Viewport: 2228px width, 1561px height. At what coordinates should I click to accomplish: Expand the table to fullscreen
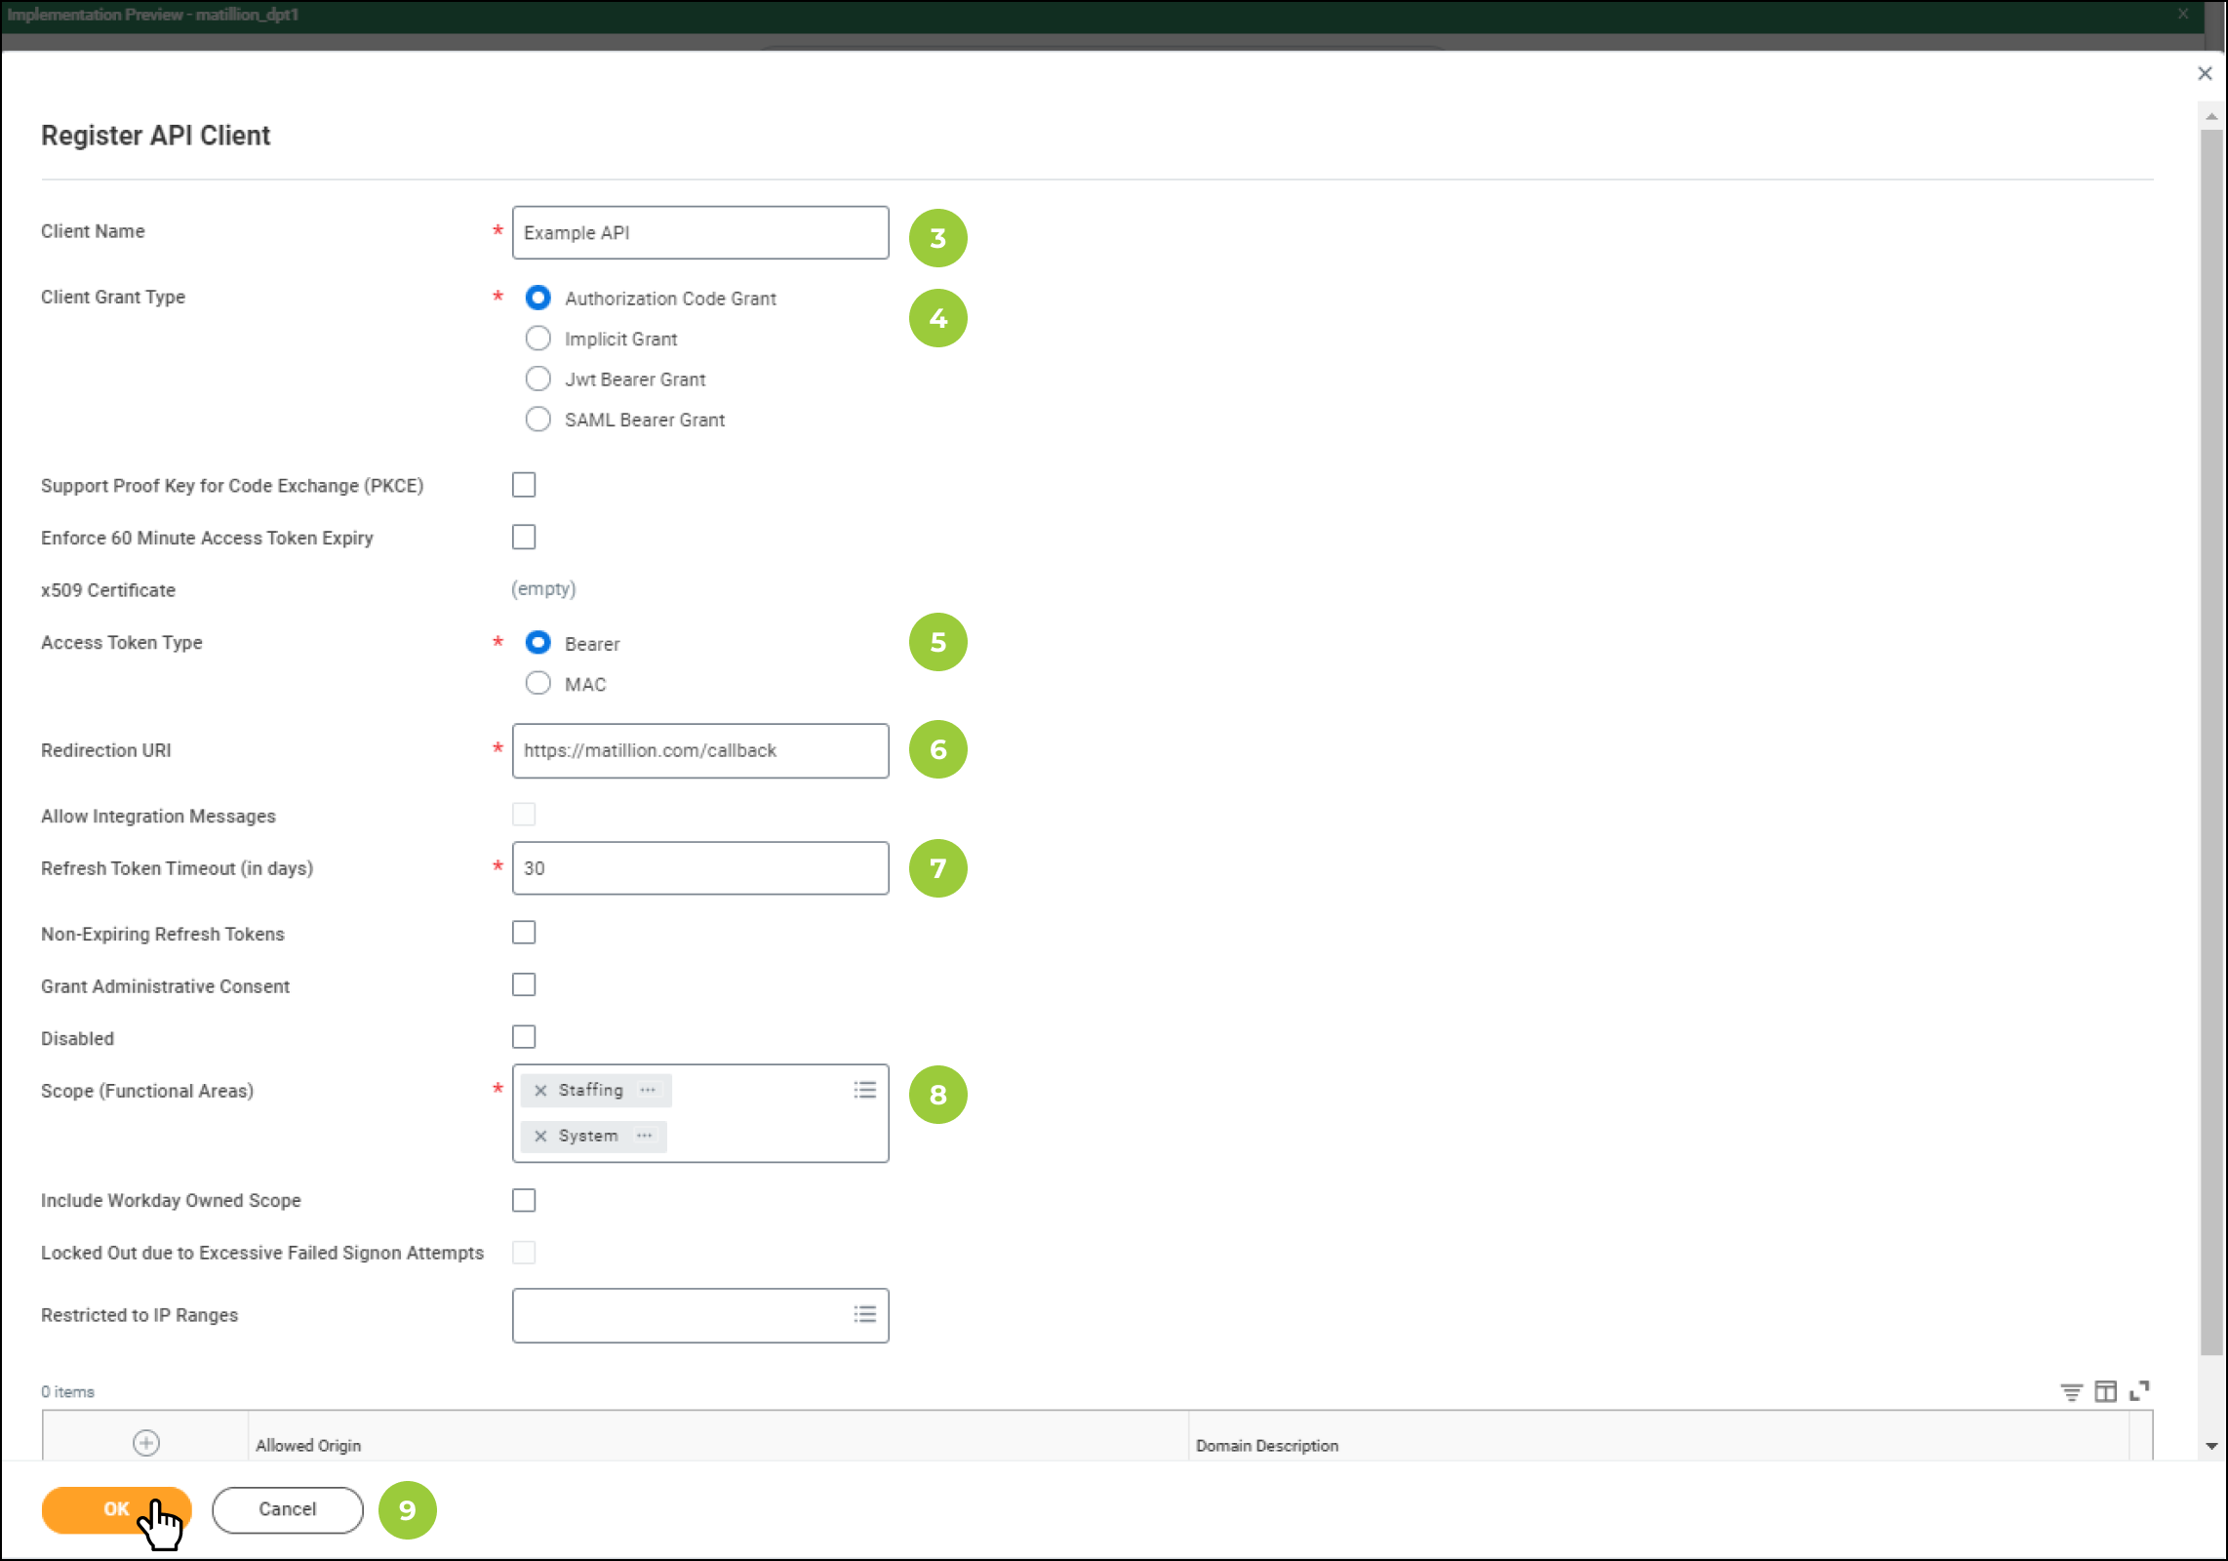(2139, 1390)
